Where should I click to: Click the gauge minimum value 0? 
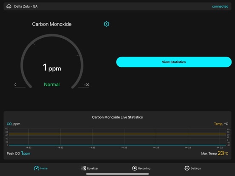point(15,85)
